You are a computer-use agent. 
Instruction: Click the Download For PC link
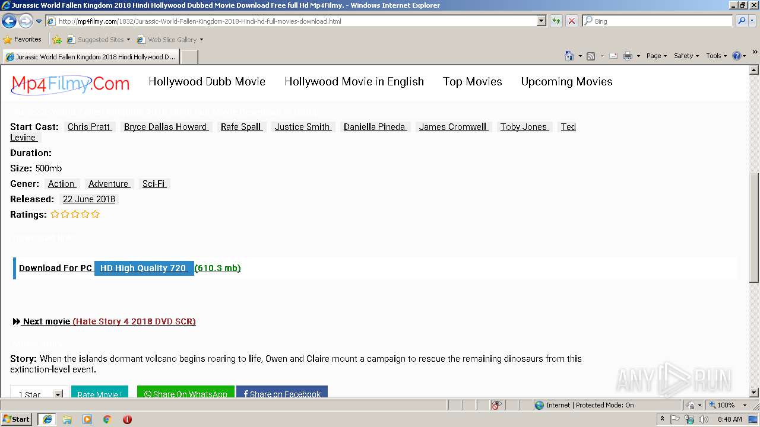tap(55, 268)
